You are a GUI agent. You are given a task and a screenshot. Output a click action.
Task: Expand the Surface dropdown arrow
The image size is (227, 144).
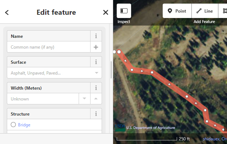coord(96,73)
